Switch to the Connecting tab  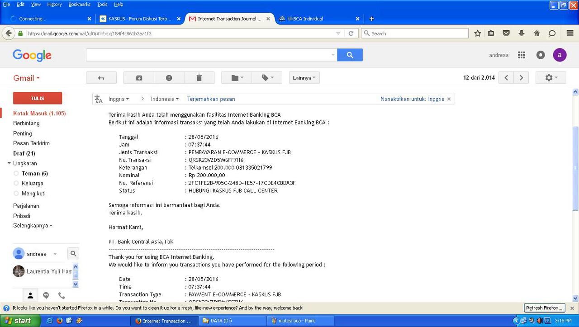(50, 19)
